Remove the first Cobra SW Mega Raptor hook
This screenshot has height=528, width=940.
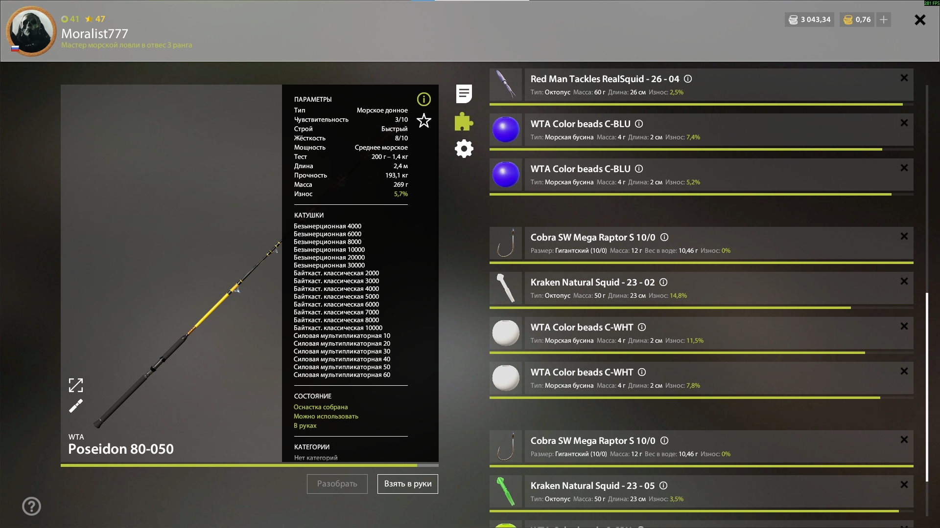[904, 236]
